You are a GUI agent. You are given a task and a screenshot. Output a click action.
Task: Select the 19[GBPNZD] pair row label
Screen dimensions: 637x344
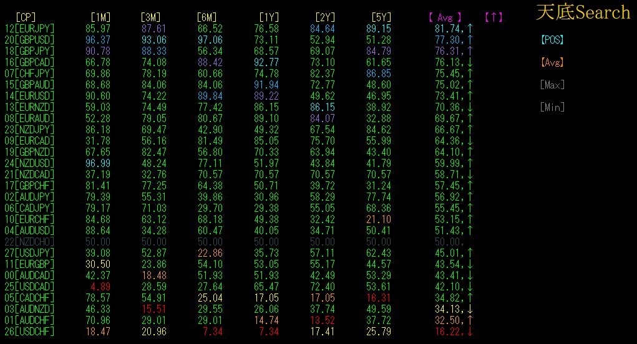pyautogui.click(x=29, y=152)
